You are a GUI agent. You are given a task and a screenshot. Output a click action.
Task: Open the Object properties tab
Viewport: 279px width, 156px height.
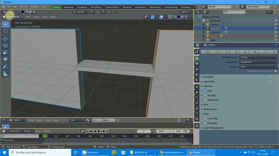pos(197,87)
